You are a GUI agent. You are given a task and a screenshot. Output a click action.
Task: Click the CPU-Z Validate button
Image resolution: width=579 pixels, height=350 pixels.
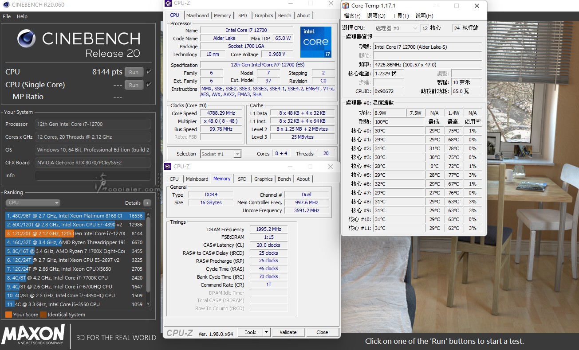click(288, 332)
